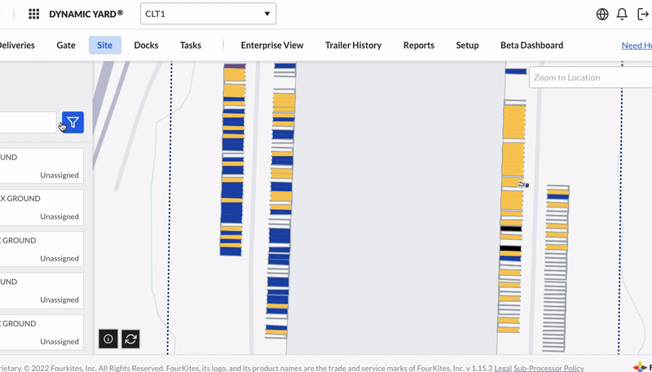This screenshot has height=372, width=652.
Task: Open the Reports menu
Action: (x=419, y=46)
